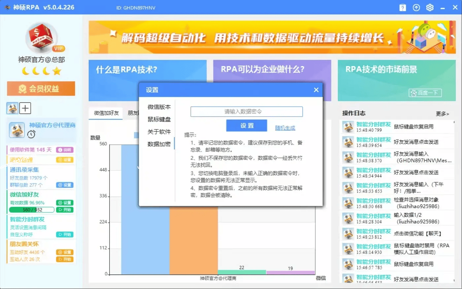This screenshot has height=289, width=462.
Task: Select 关于软件 in settings menu
Action: click(x=159, y=132)
